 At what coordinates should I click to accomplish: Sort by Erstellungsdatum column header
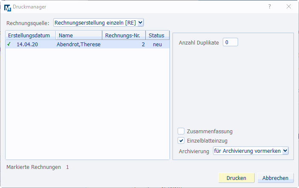30,35
